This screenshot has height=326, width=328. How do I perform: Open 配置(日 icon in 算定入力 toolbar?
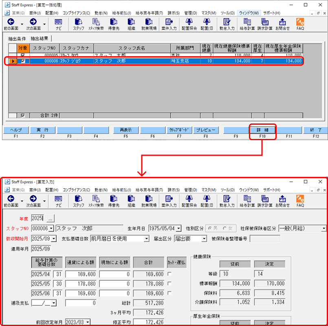(x=207, y=199)
